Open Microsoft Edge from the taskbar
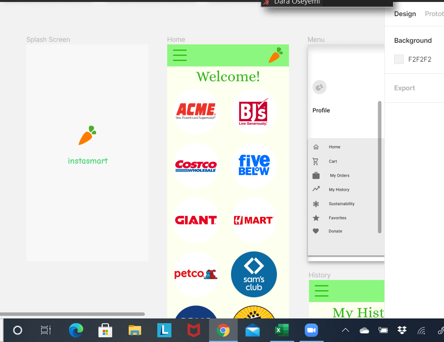The height and width of the screenshot is (342, 444). 76,330
